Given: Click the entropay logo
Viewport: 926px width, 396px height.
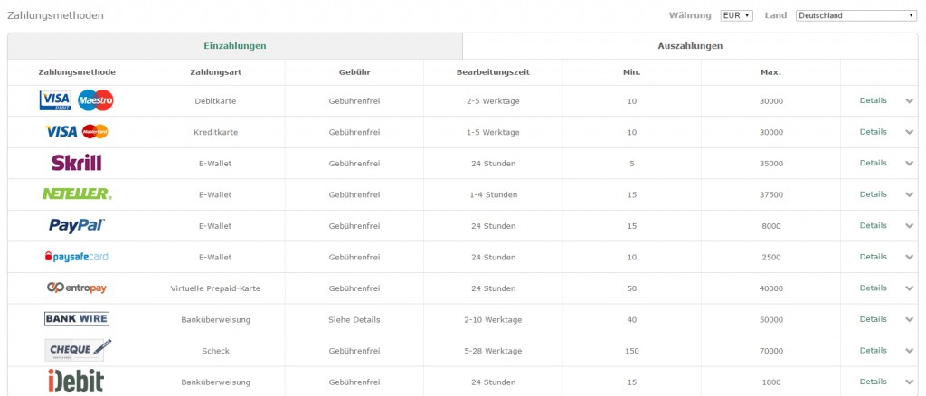Looking at the screenshot, I should pos(77,288).
